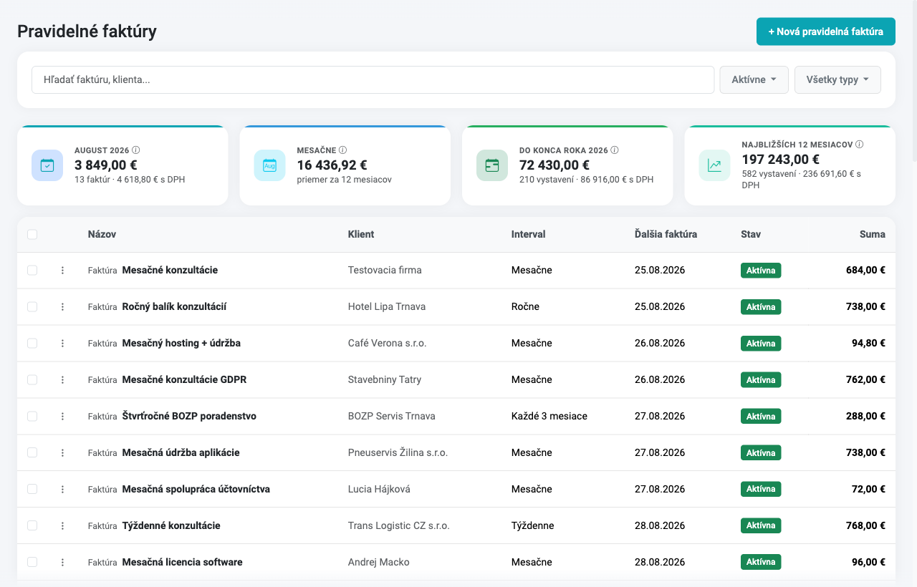Click Aktívna badge in Andrej Macko row

point(761,563)
